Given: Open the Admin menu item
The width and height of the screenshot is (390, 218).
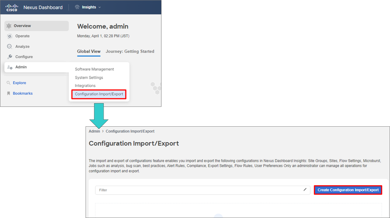Looking at the screenshot, I should pos(37,67).
